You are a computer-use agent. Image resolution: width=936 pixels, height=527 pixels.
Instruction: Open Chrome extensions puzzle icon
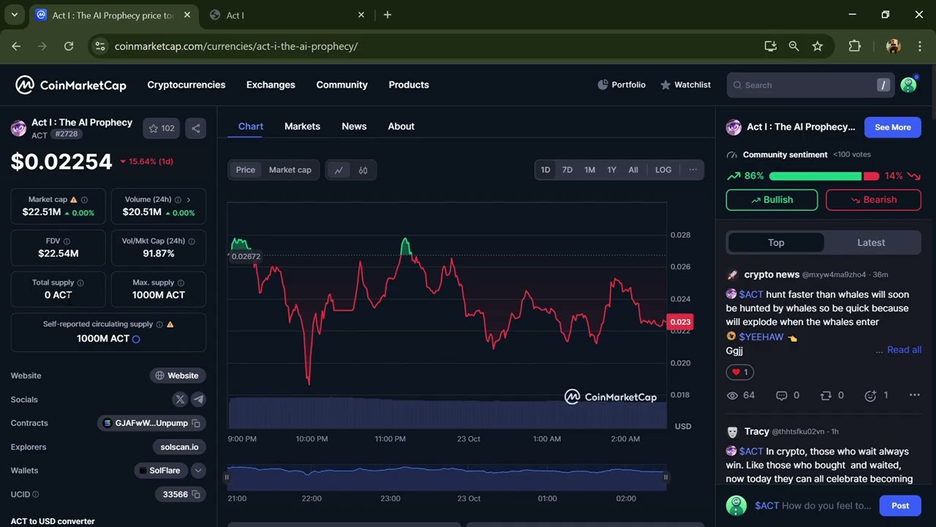point(855,46)
